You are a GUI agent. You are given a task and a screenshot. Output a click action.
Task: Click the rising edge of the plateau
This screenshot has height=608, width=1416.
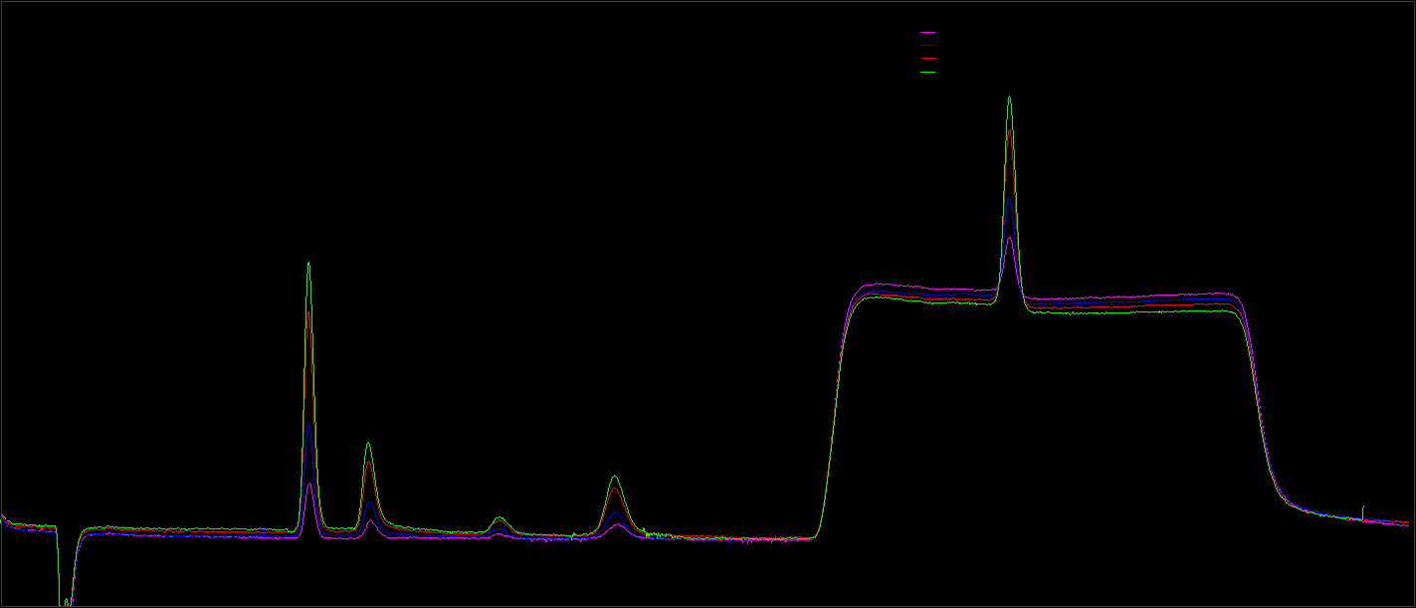833,418
